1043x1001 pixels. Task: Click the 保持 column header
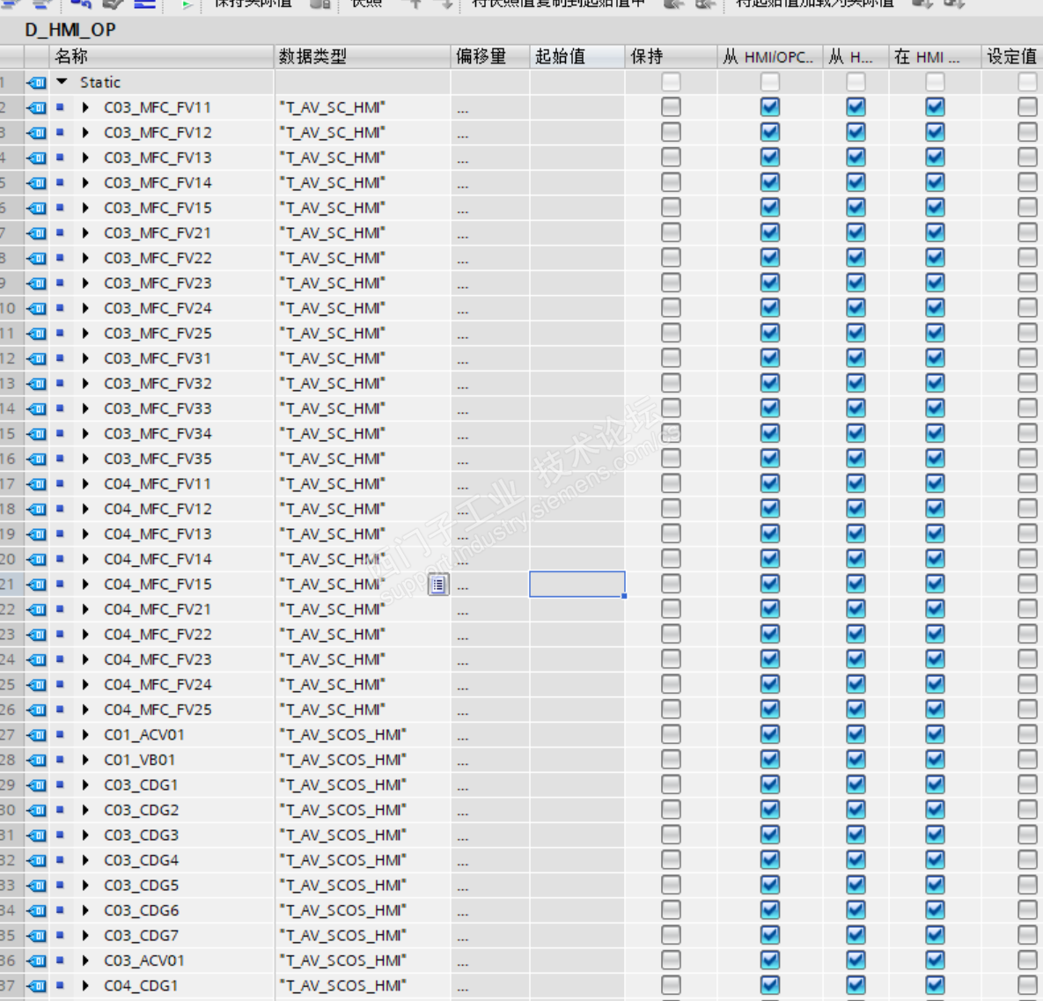click(672, 56)
